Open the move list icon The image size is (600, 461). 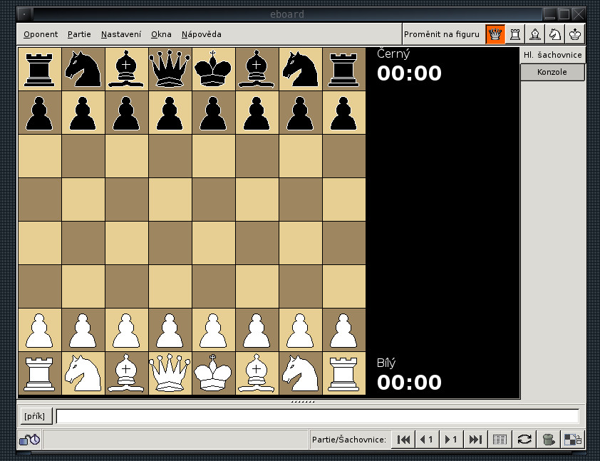click(500, 440)
